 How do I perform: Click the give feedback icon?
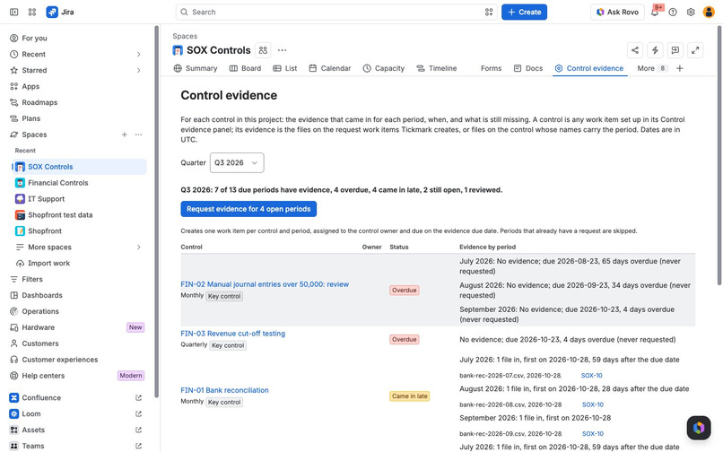[x=675, y=50]
